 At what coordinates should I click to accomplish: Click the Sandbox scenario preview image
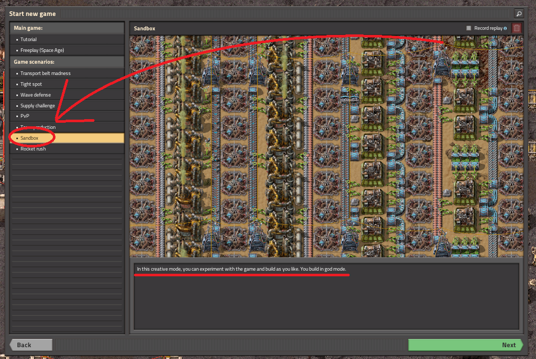pyautogui.click(x=327, y=146)
